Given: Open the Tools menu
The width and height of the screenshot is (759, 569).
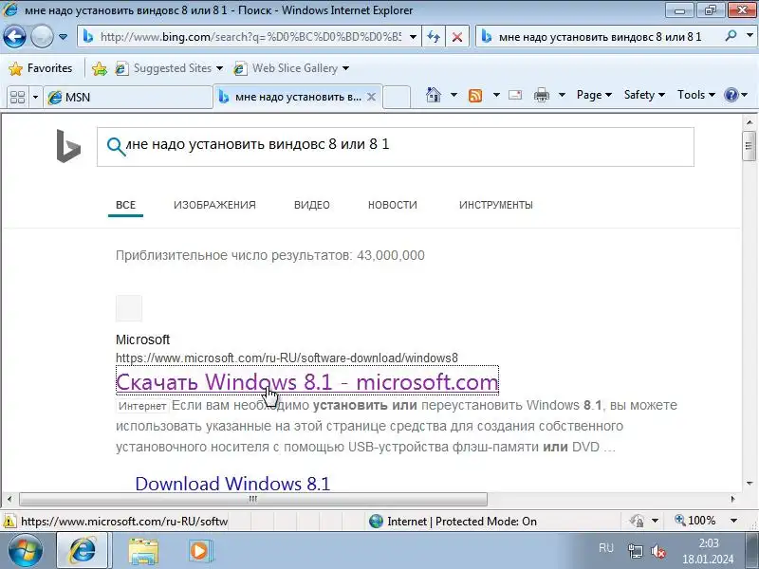Looking at the screenshot, I should (696, 95).
